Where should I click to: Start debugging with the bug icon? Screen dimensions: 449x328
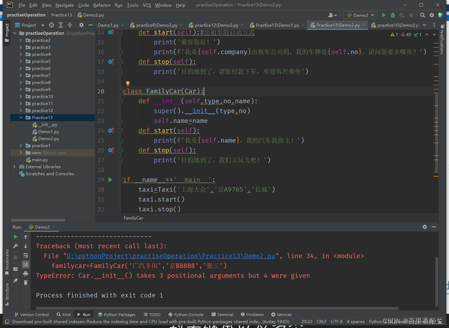pos(393,15)
